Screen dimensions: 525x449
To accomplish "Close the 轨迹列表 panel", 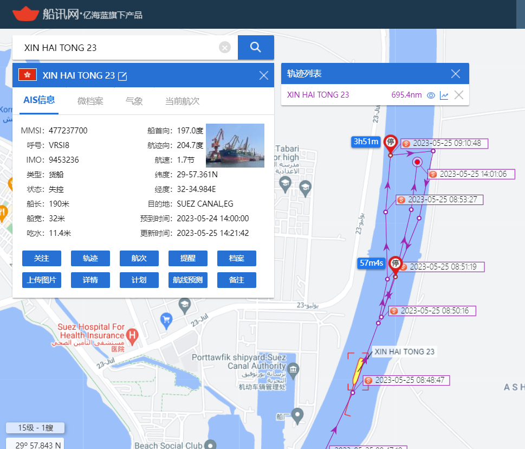I will click(x=456, y=74).
